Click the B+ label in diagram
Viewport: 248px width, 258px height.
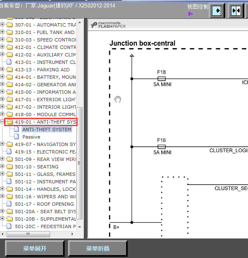[x=116, y=227]
